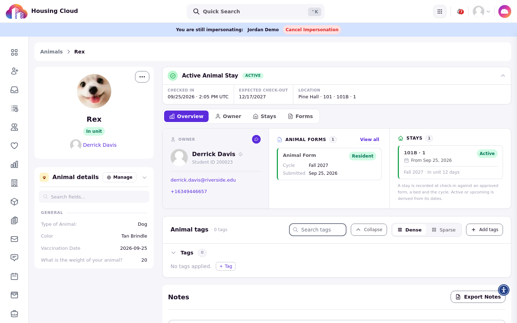517x323 pixels.
Task: Open the inbox tray icon in sidebar
Action: tap(14, 90)
